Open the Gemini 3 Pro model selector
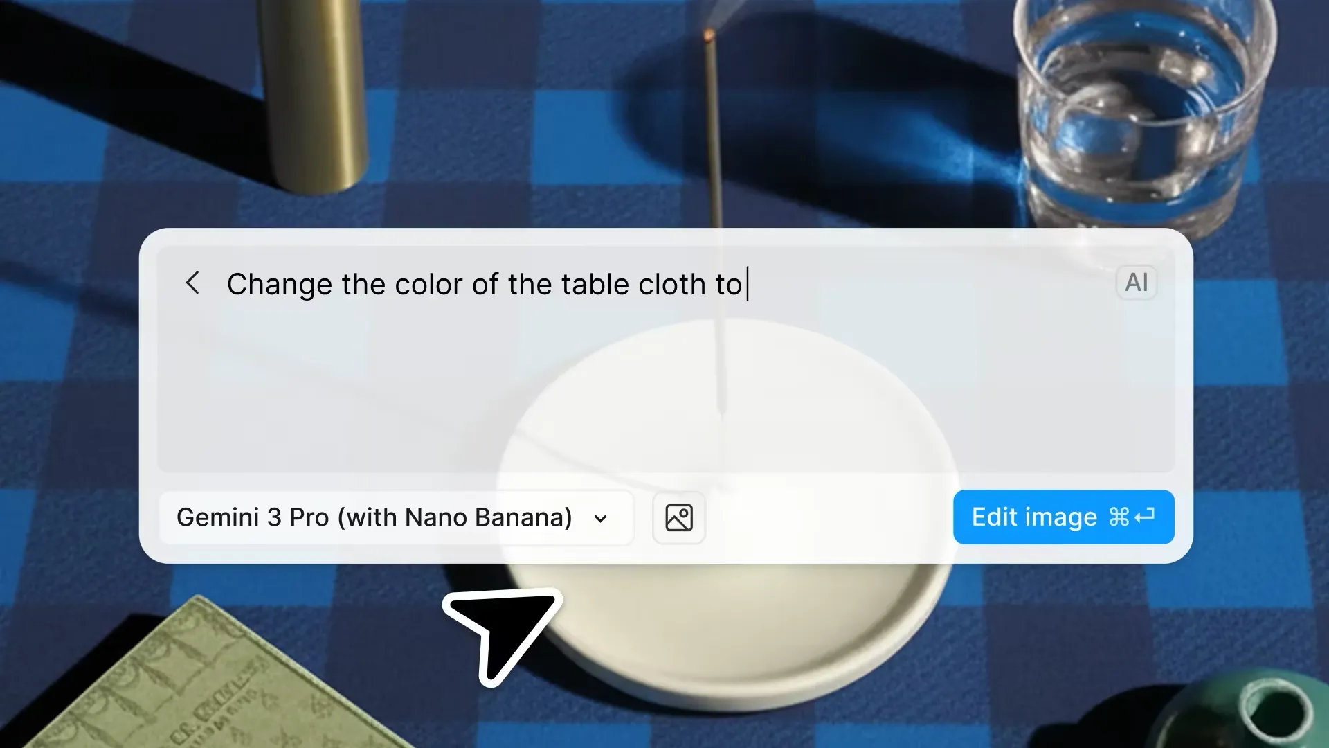Image resolution: width=1329 pixels, height=748 pixels. pos(396,517)
